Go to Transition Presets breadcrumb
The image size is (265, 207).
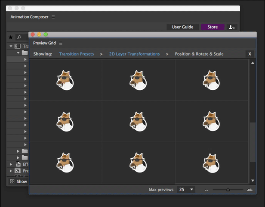(x=76, y=54)
